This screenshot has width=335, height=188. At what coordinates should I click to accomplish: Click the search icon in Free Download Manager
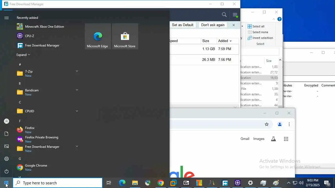coord(224,15)
